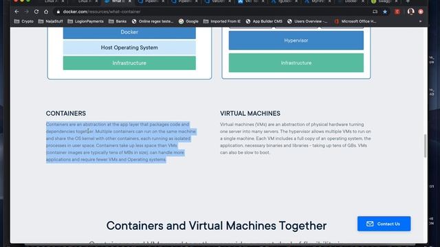Open the NaijaStuff bookmarks folder

tap(51, 21)
